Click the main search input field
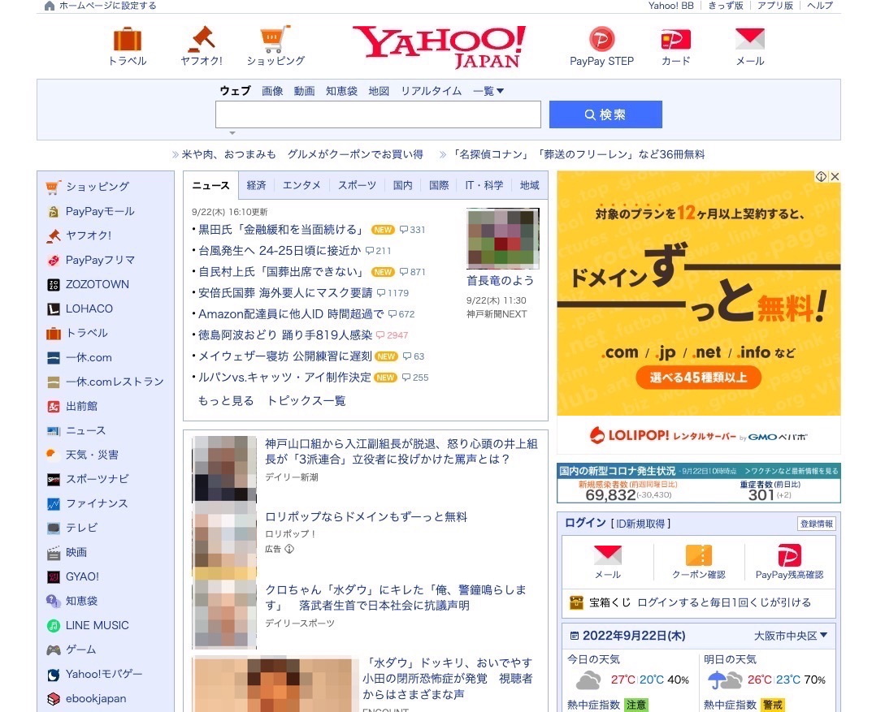872x712 pixels. (378, 114)
